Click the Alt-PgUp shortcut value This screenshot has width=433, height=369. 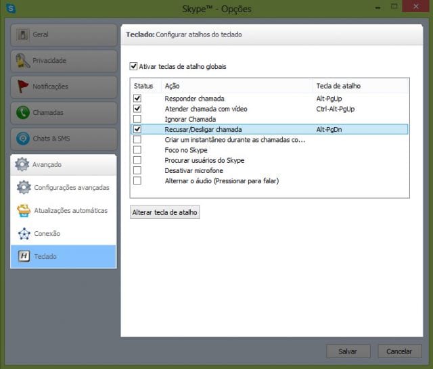coord(329,99)
